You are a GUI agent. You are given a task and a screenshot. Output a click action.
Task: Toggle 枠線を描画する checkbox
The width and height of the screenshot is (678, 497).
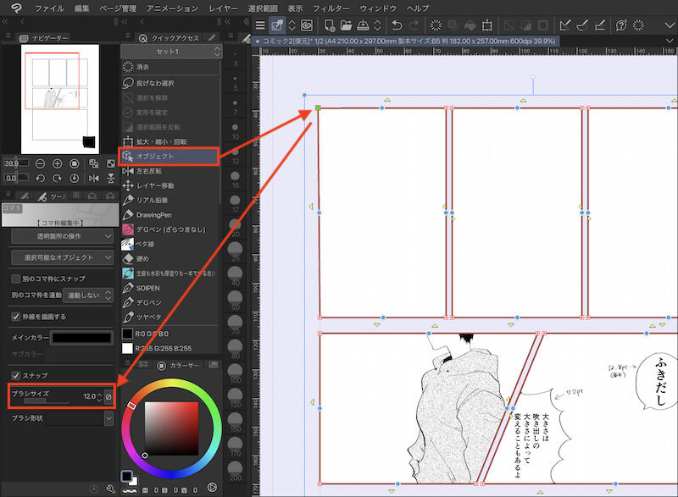coord(16,317)
